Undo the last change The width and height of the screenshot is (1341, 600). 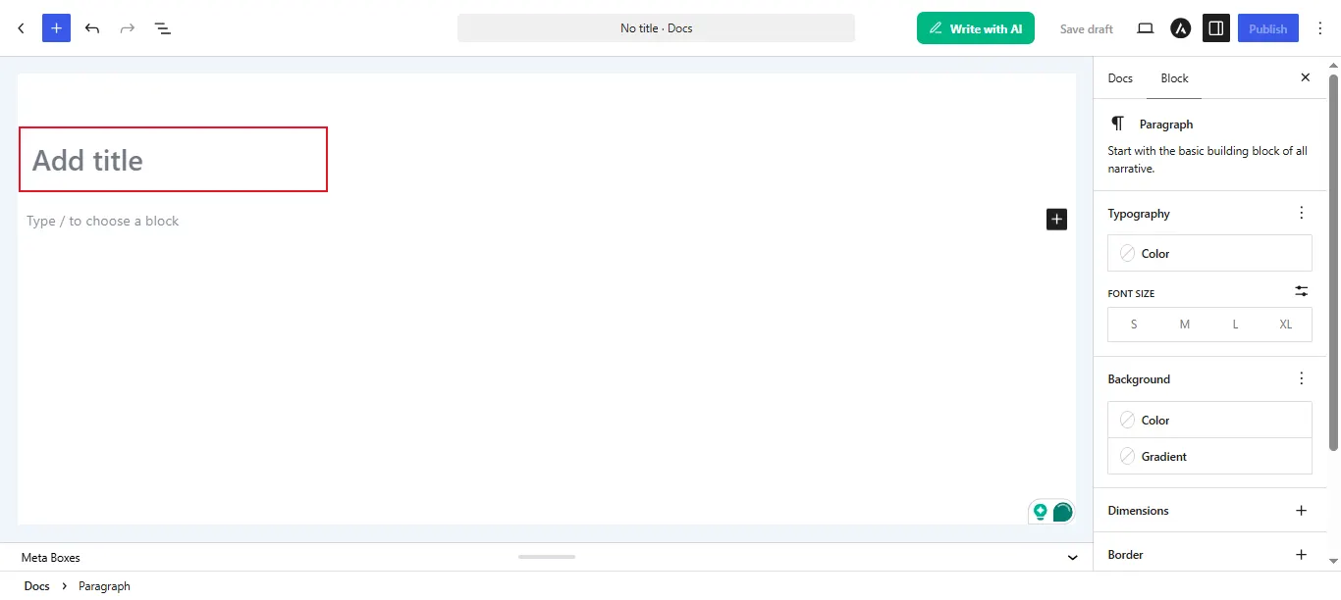92,28
